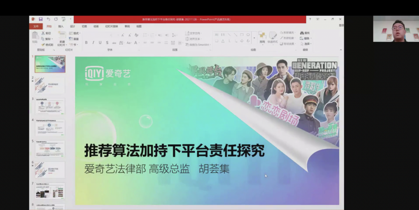
Task: Select the rectangle shape in shapes gallery
Action: pos(242,35)
